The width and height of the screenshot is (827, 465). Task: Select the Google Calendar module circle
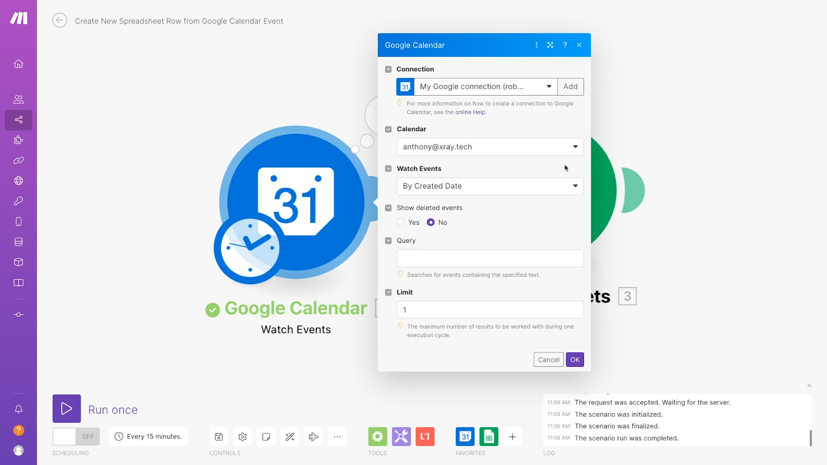point(296,203)
